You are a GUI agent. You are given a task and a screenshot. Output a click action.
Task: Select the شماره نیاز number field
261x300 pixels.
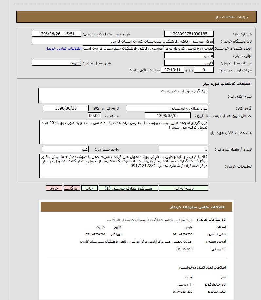point(189,34)
